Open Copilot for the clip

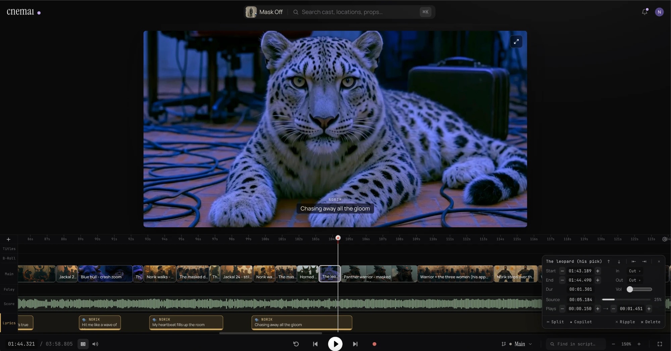coord(581,322)
